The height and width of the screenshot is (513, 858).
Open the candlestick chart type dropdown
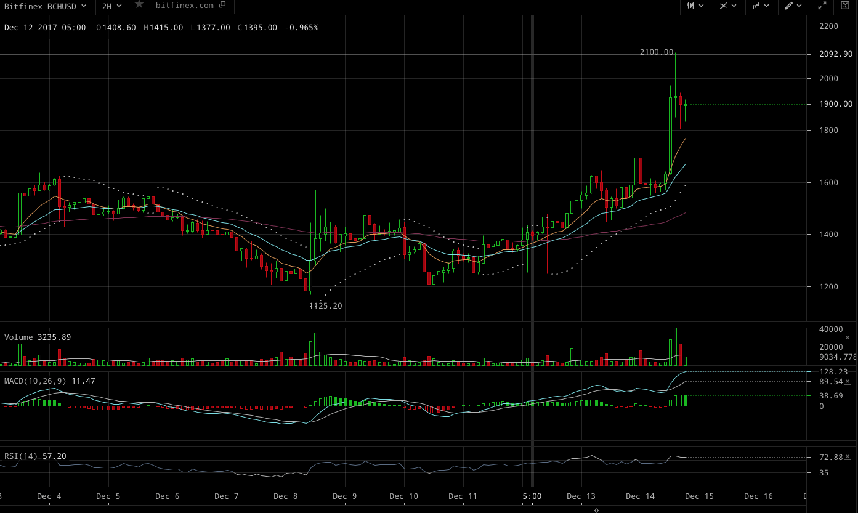click(x=695, y=6)
